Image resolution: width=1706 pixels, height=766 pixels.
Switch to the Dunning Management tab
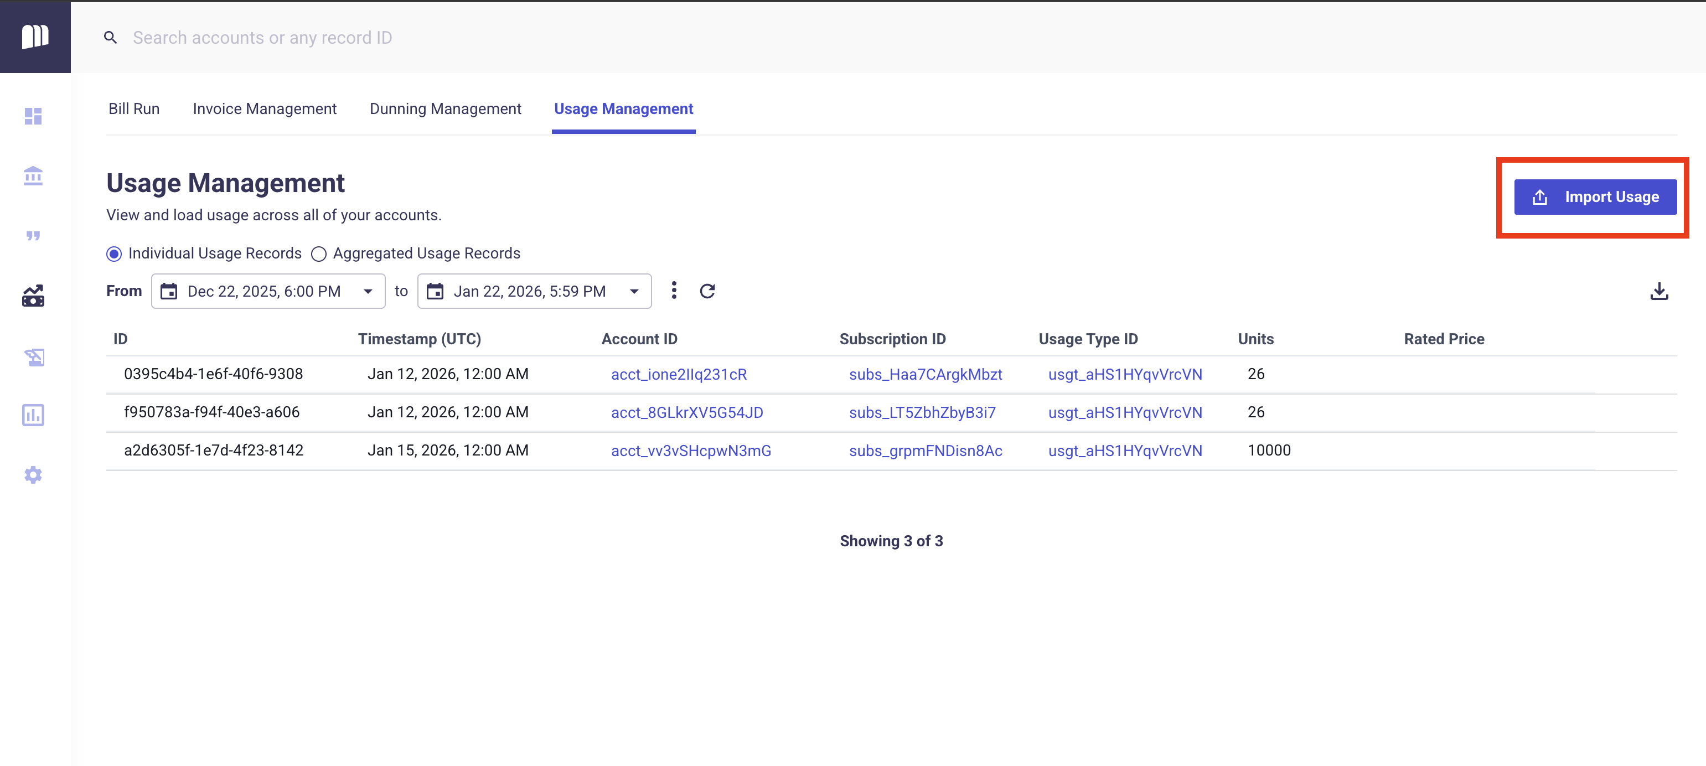pos(445,108)
